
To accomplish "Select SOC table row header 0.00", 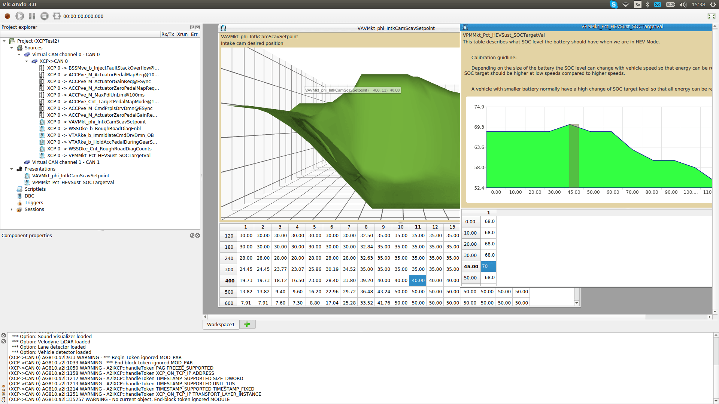I will [471, 221].
